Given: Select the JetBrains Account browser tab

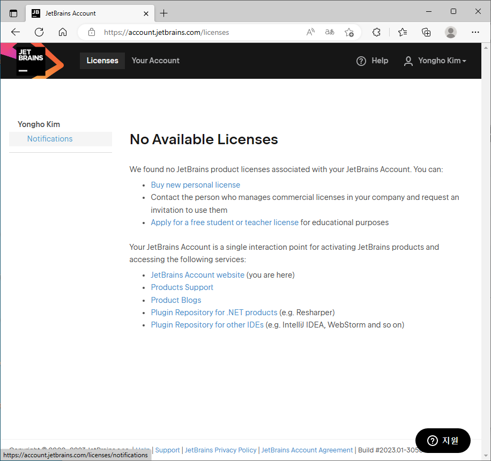Looking at the screenshot, I should pyautogui.click(x=90, y=13).
